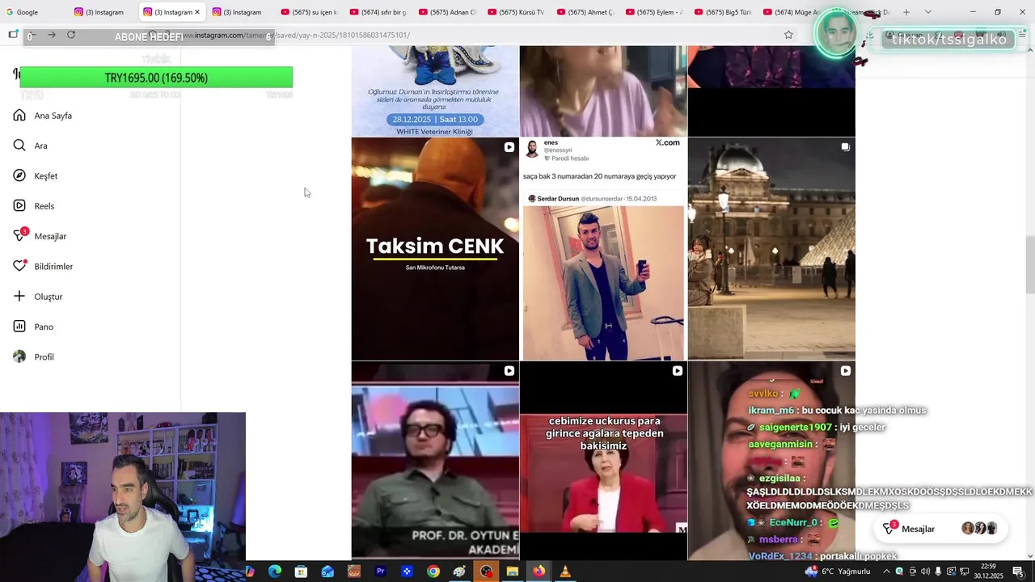Open File Explorer from the taskbar

click(512, 571)
